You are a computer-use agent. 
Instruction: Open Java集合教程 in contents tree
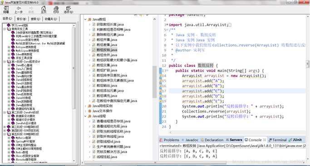(24, 87)
